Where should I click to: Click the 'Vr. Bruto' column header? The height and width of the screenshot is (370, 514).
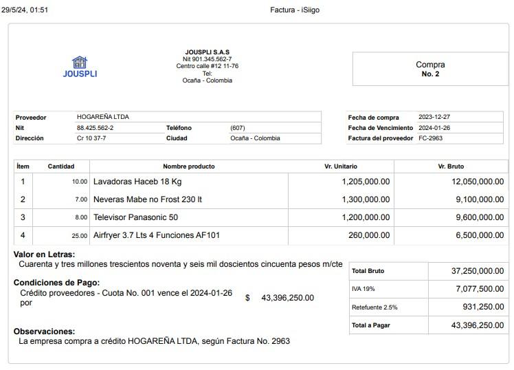click(451, 166)
